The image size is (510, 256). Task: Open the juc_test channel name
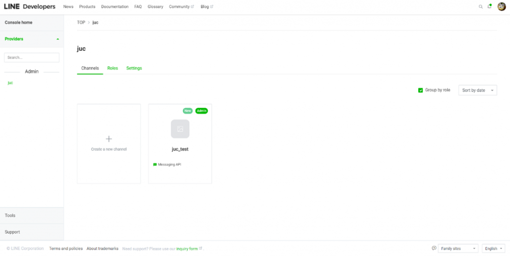point(180,149)
